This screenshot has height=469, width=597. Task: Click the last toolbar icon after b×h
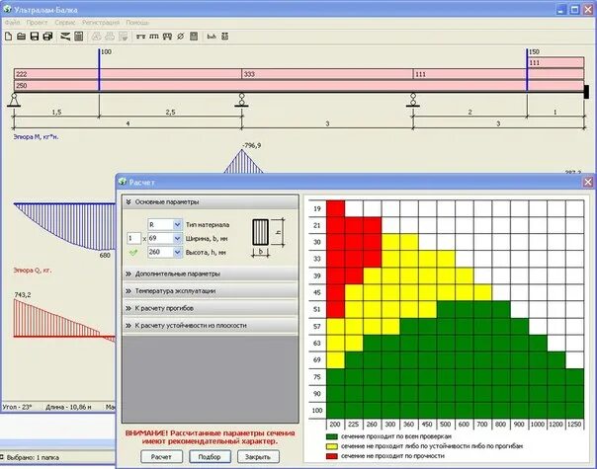[x=225, y=37]
